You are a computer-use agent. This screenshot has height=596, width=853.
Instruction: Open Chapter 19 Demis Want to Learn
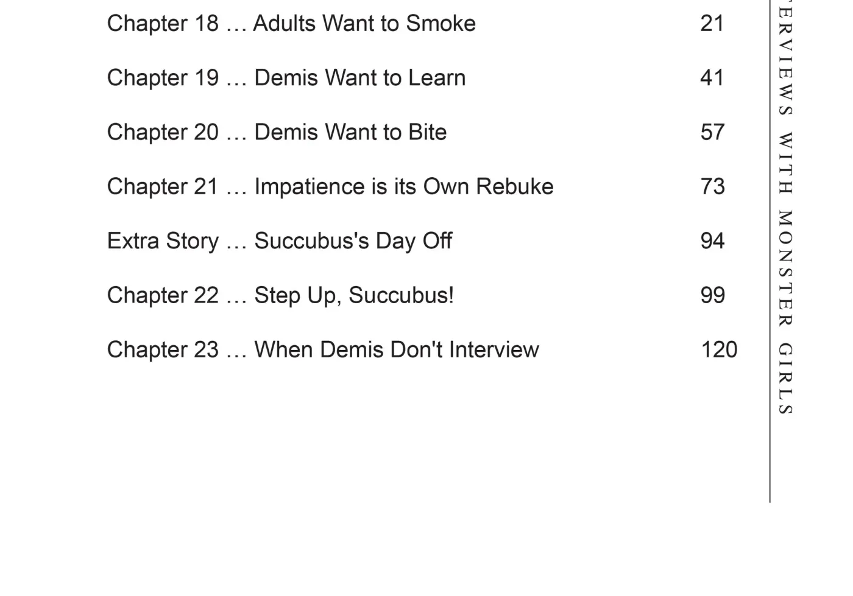[x=286, y=78]
